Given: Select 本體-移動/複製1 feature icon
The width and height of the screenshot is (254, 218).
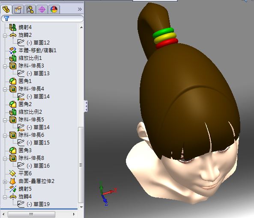Looking at the screenshot, I should coord(12,50).
